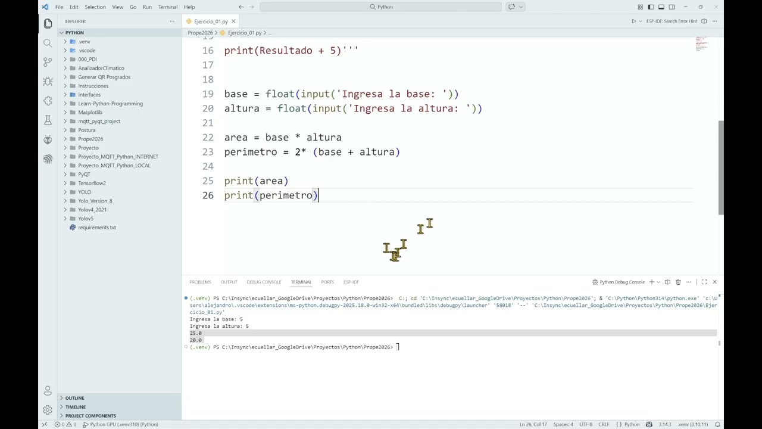Viewport: 762px width, 429px height.
Task: Kill terminal with the trash icon
Action: (678, 282)
